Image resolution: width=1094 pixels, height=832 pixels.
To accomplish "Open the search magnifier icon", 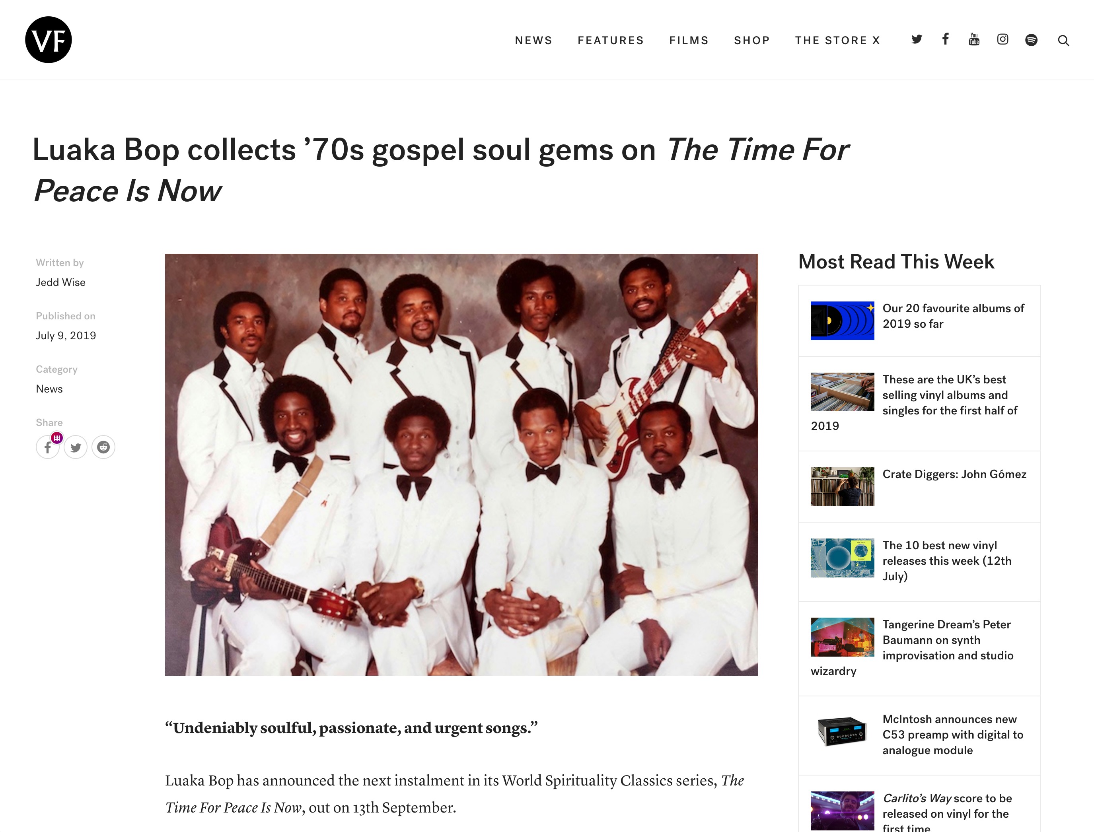I will pos(1063,41).
